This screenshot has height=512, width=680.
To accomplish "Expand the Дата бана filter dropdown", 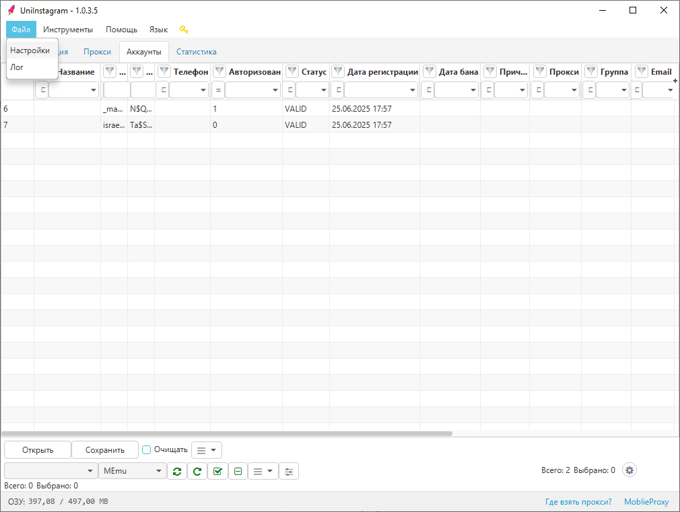I will 473,90.
